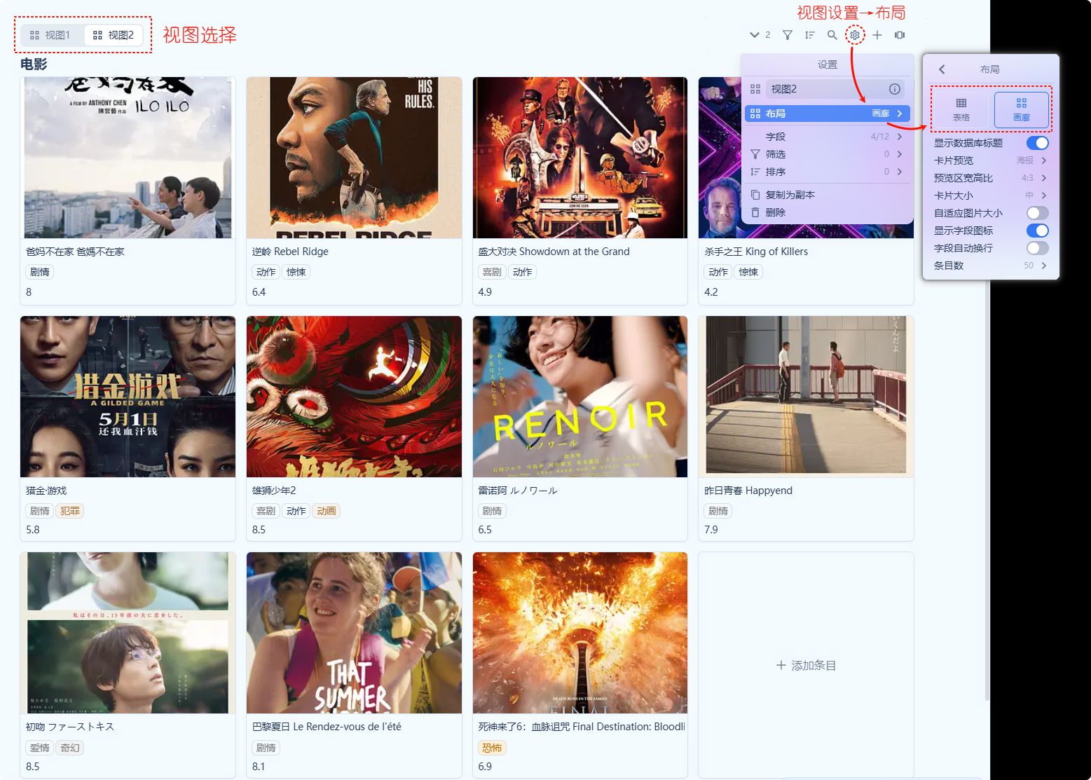Image resolution: width=1091 pixels, height=780 pixels.
Task: Open the 昨日青春 Happyend poster thumbnail
Action: 806,397
